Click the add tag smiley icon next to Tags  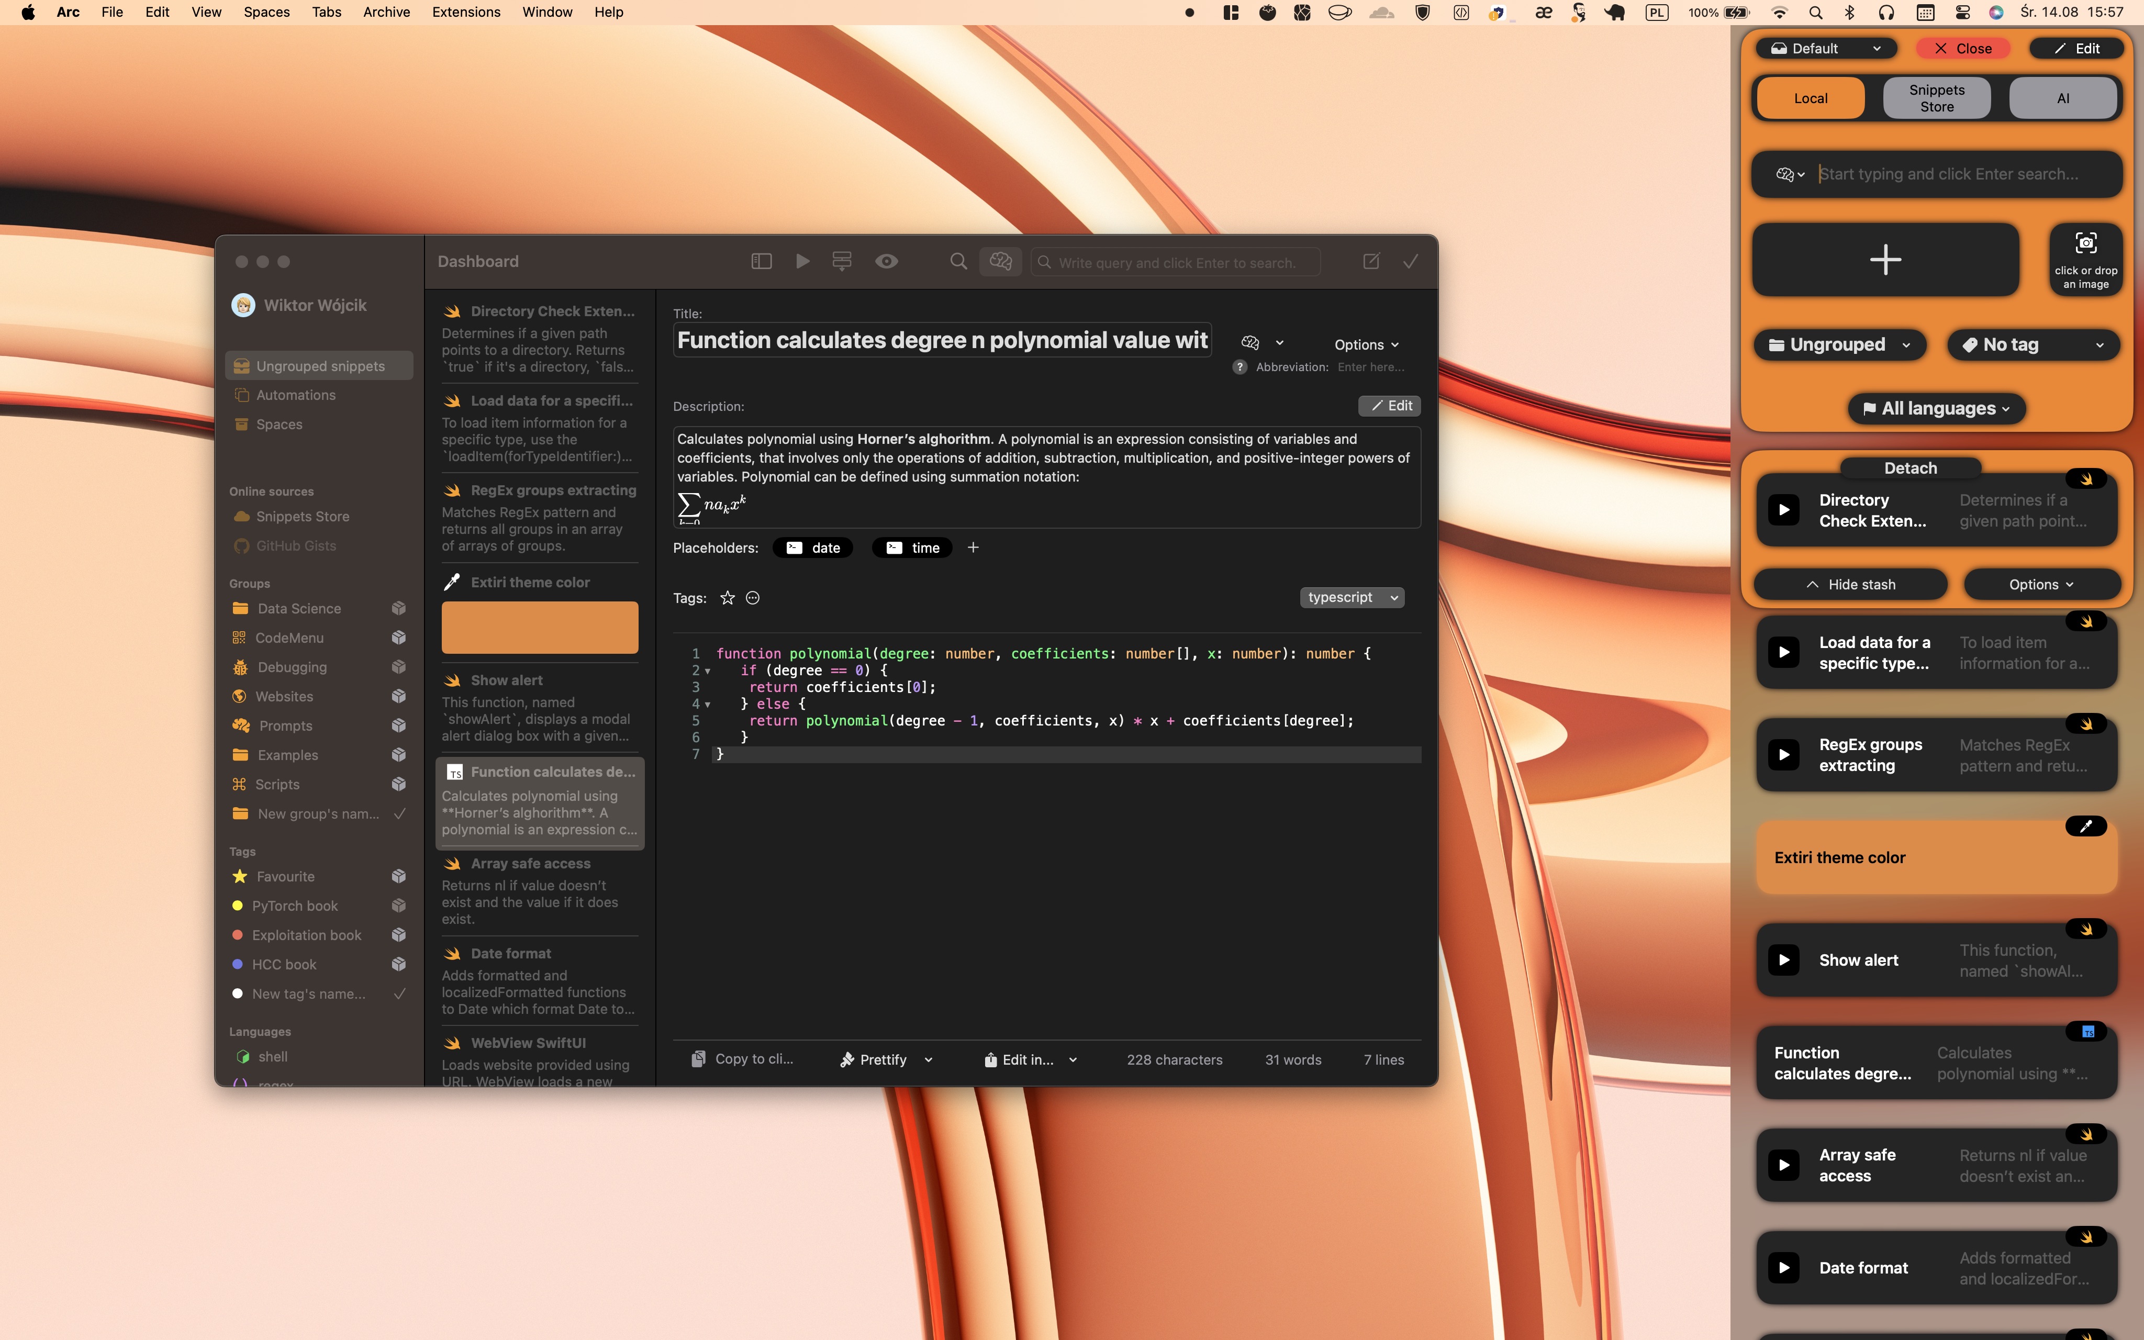(x=752, y=598)
